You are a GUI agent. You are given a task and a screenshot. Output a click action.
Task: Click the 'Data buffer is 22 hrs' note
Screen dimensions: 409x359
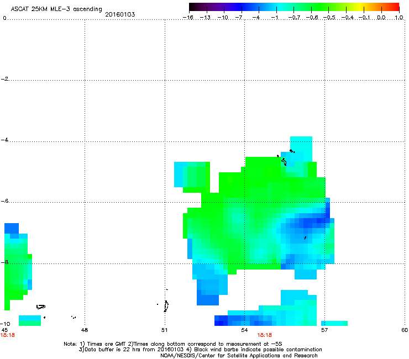[200, 350]
